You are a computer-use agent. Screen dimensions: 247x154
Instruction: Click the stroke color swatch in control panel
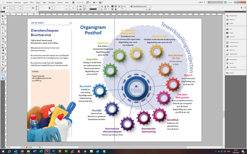84,9
